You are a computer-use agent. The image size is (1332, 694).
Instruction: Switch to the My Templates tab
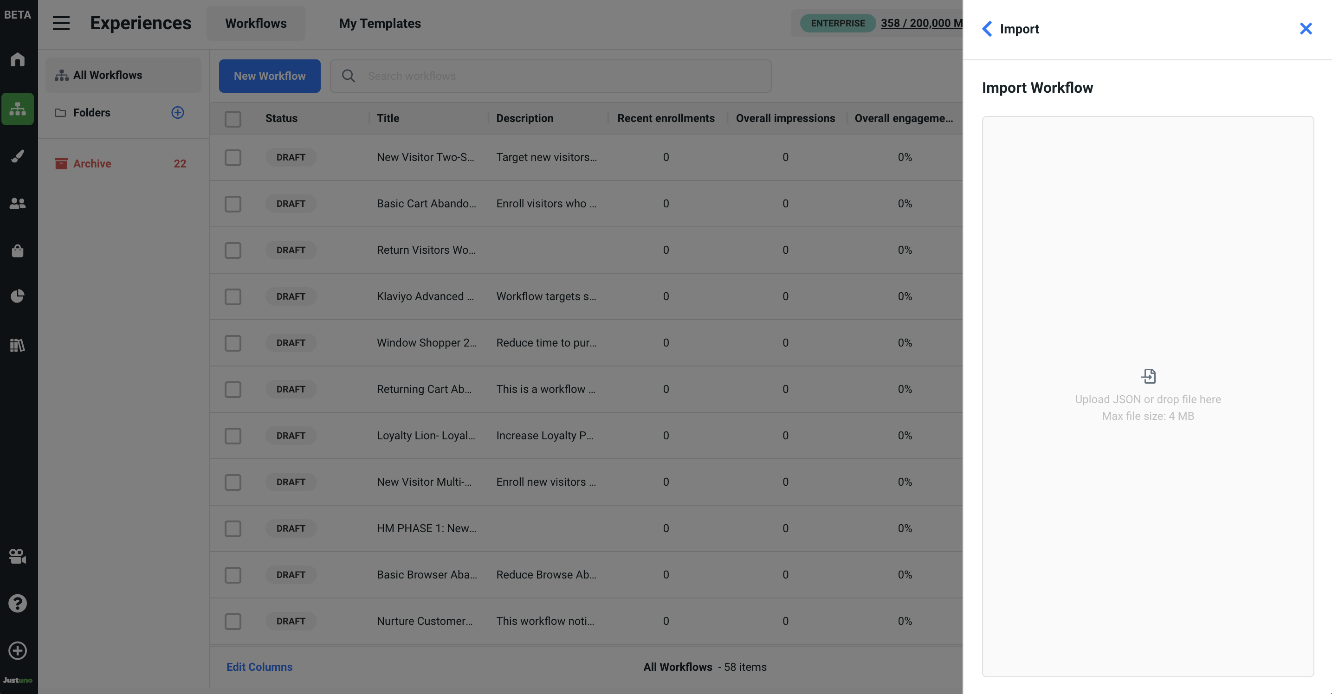[380, 23]
